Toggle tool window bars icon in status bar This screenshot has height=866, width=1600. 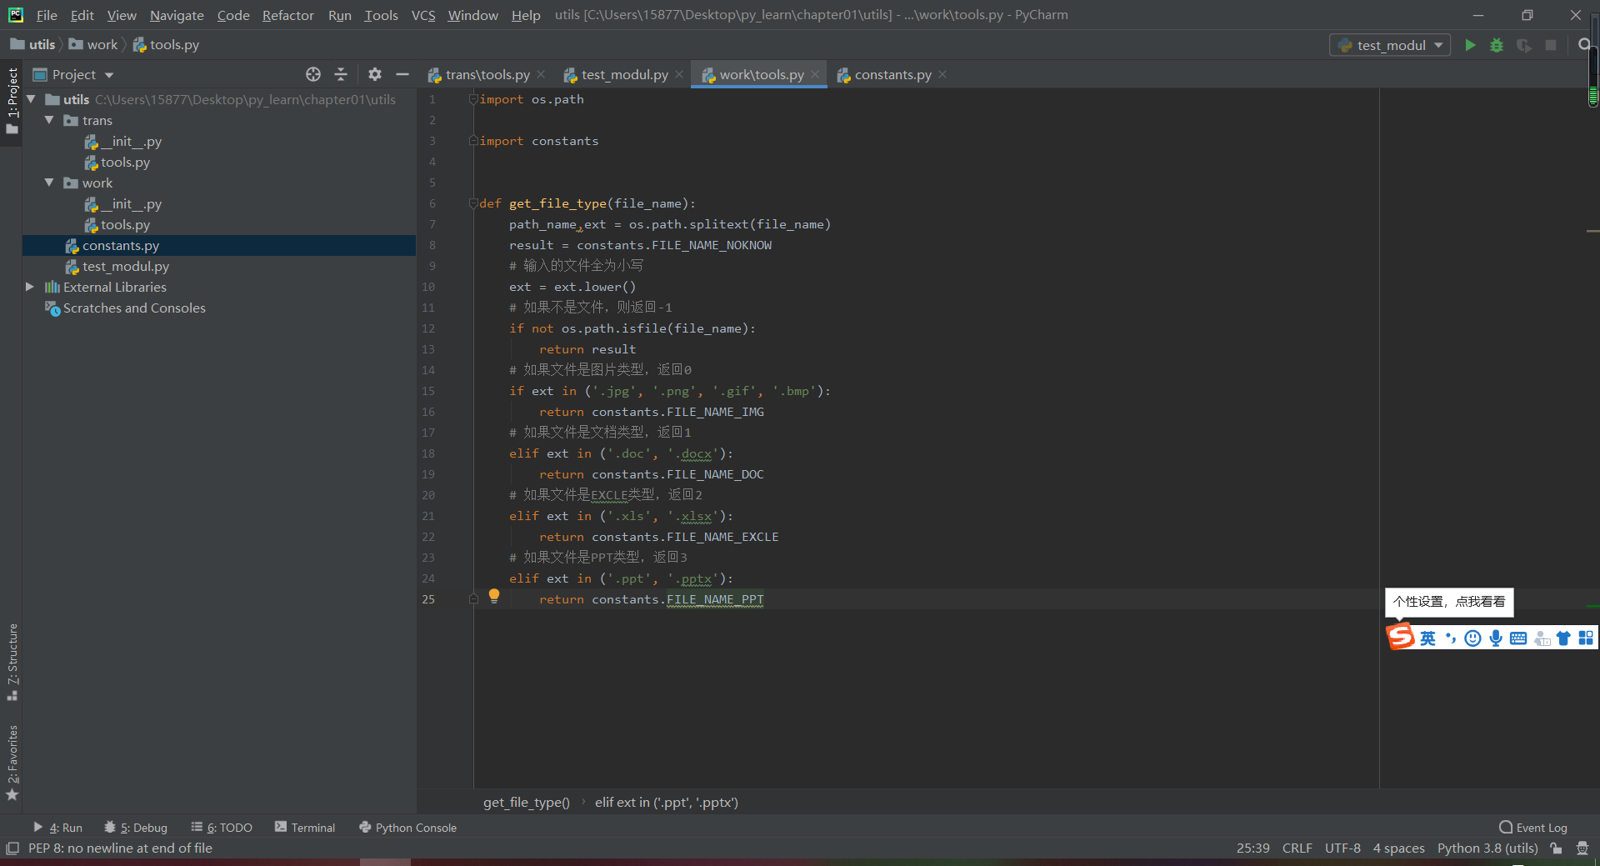tap(12, 848)
